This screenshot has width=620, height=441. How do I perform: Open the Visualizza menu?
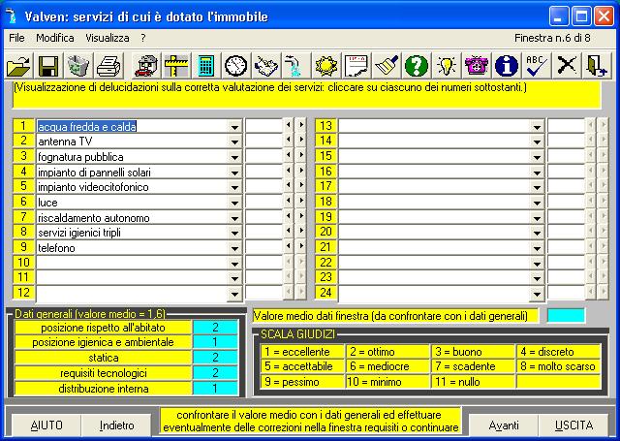click(x=107, y=38)
